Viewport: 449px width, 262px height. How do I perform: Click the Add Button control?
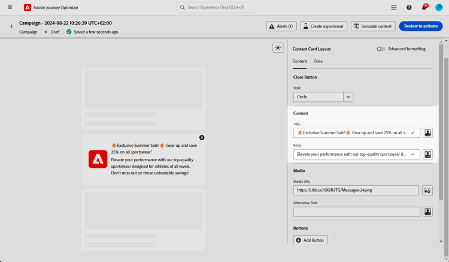click(x=310, y=240)
